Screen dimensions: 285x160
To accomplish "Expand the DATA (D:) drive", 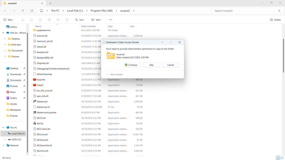I will click(x=5, y=139).
